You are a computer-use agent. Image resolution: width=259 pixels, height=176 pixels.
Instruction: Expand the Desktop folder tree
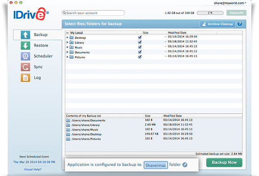[x=67, y=37]
